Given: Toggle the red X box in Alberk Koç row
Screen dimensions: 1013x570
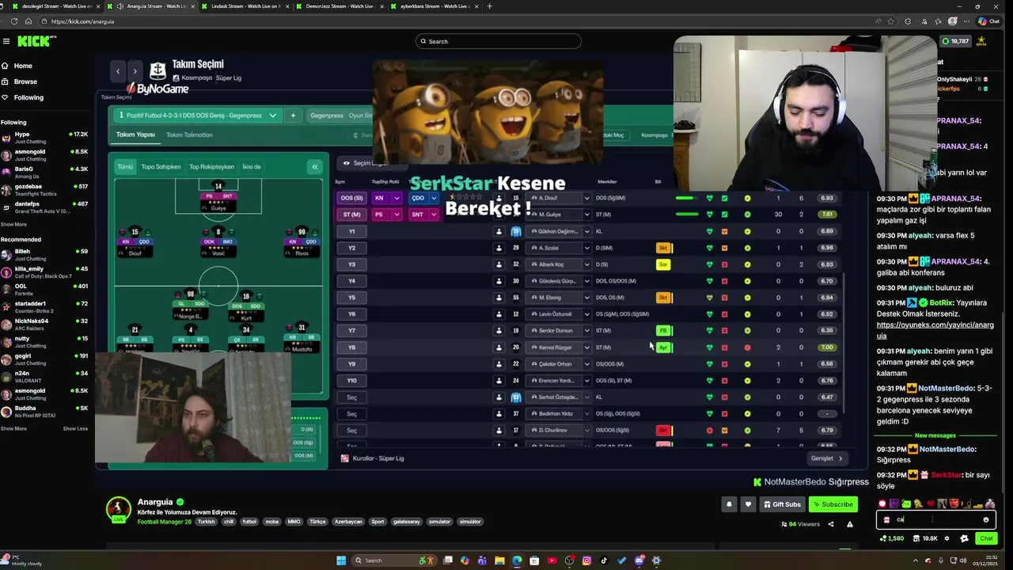Looking at the screenshot, I should [x=724, y=264].
